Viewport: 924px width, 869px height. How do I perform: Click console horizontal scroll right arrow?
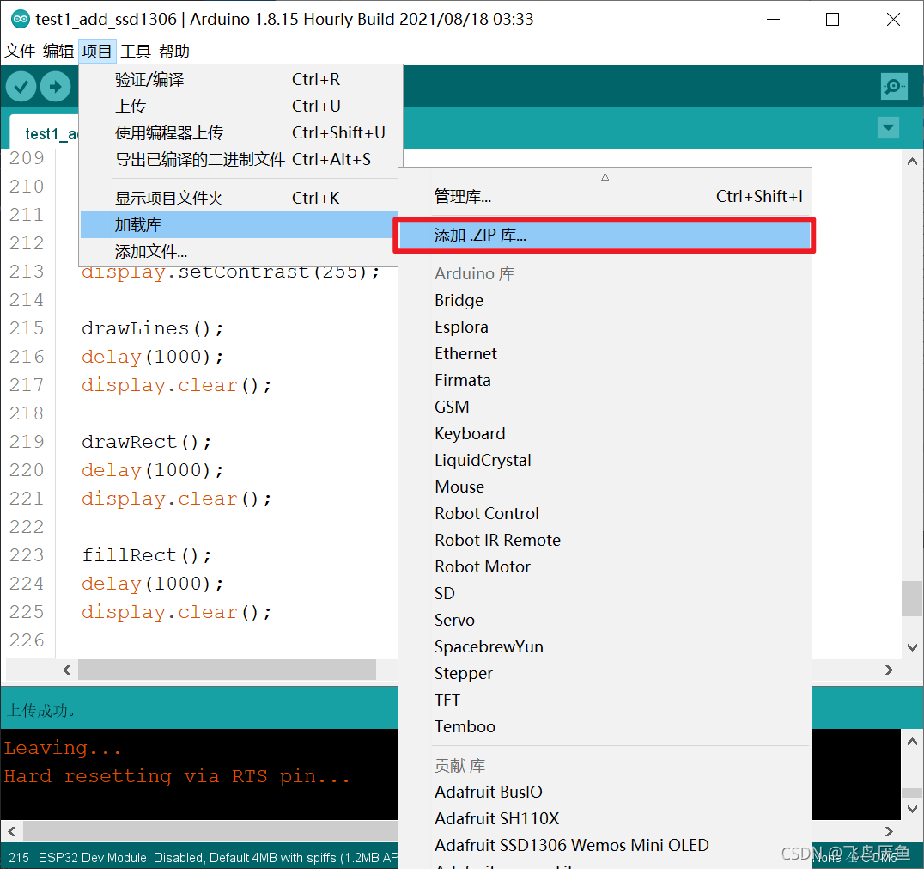click(x=889, y=831)
